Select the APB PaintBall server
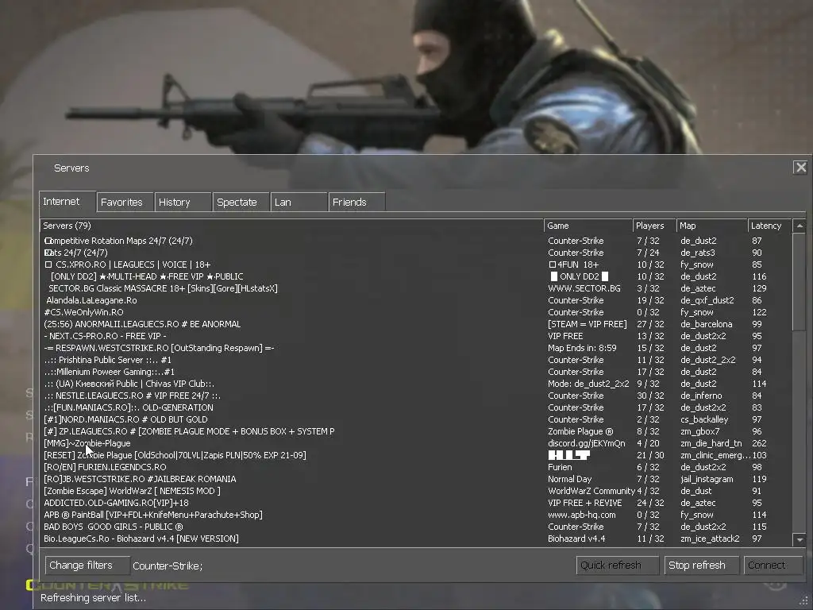Viewport: 813px width, 610px height. [416, 515]
